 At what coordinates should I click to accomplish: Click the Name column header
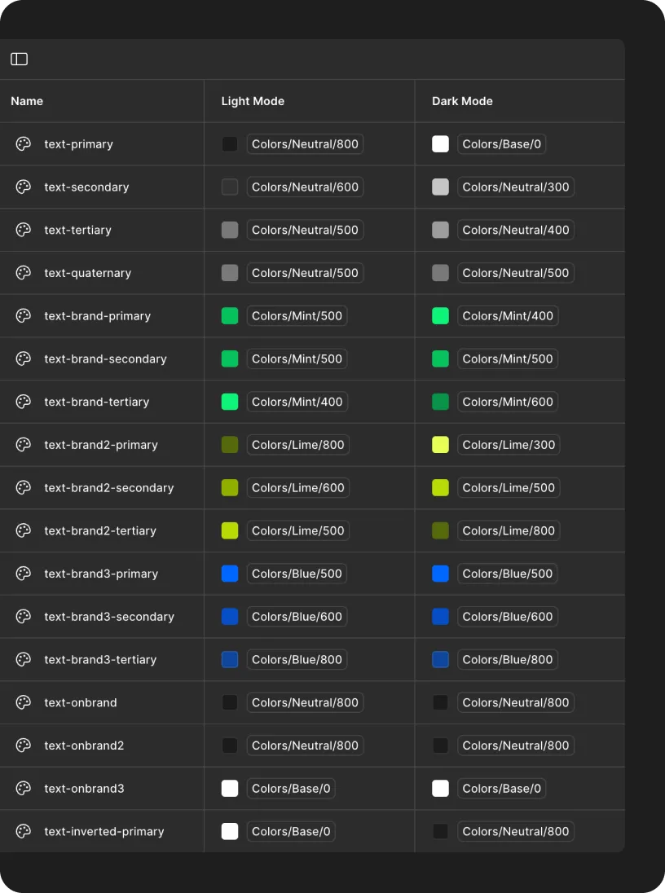point(27,101)
